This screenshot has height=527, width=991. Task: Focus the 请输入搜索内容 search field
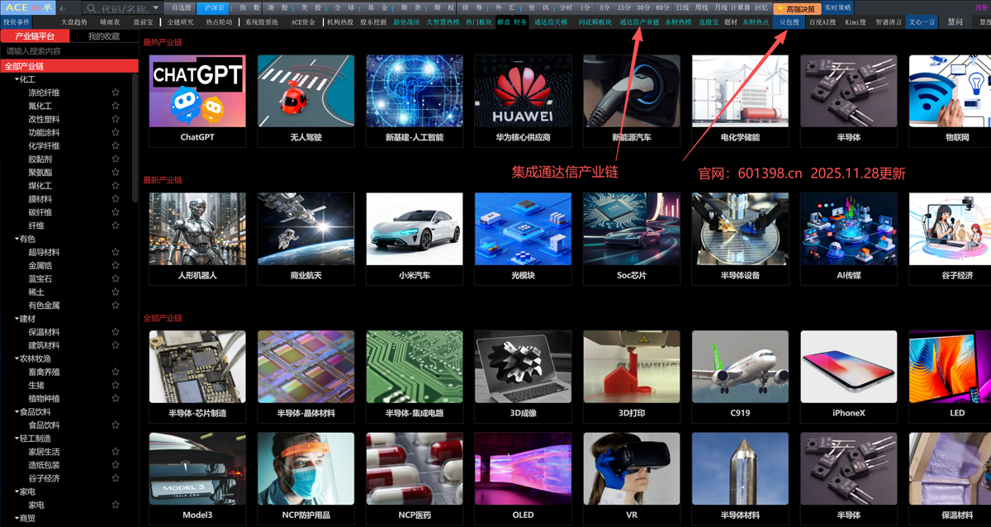click(69, 51)
